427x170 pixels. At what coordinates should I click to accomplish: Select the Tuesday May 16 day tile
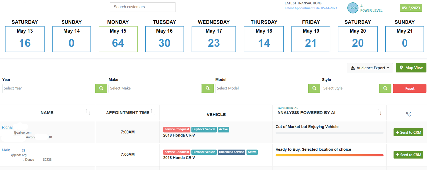[164, 39]
